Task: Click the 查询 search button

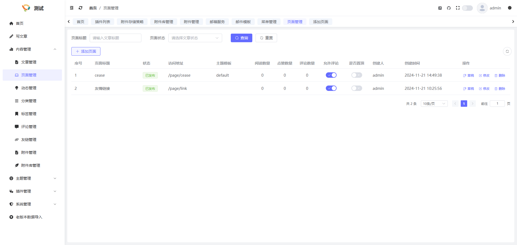Action: (241, 38)
